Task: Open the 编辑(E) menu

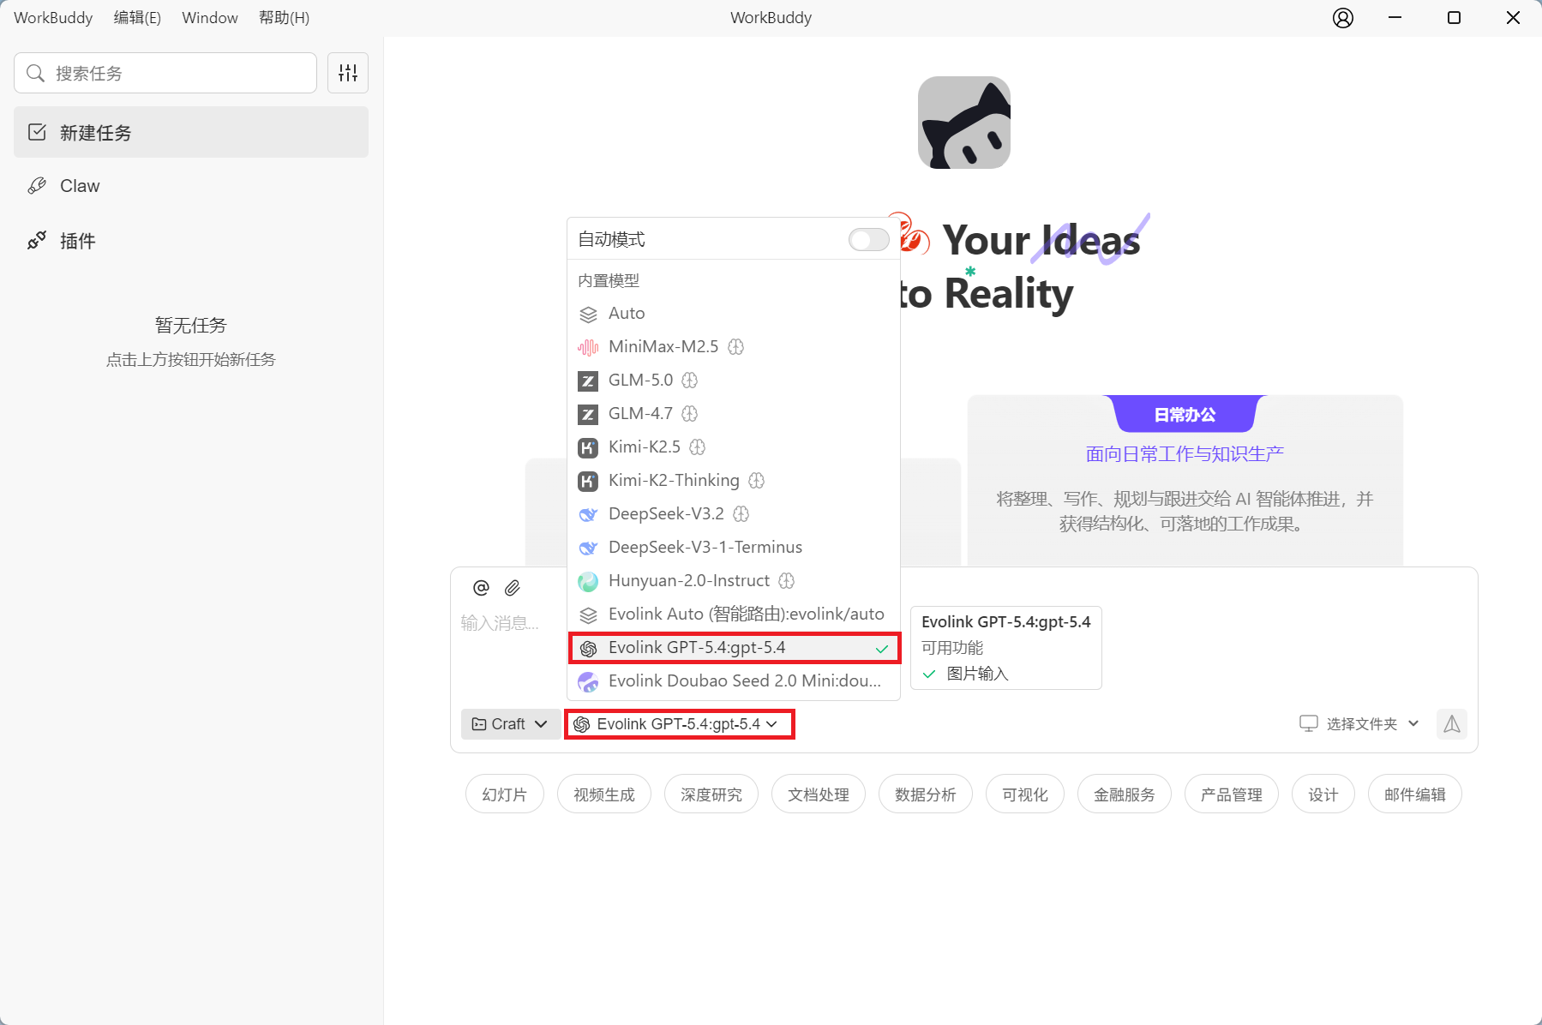Action: pos(137,17)
